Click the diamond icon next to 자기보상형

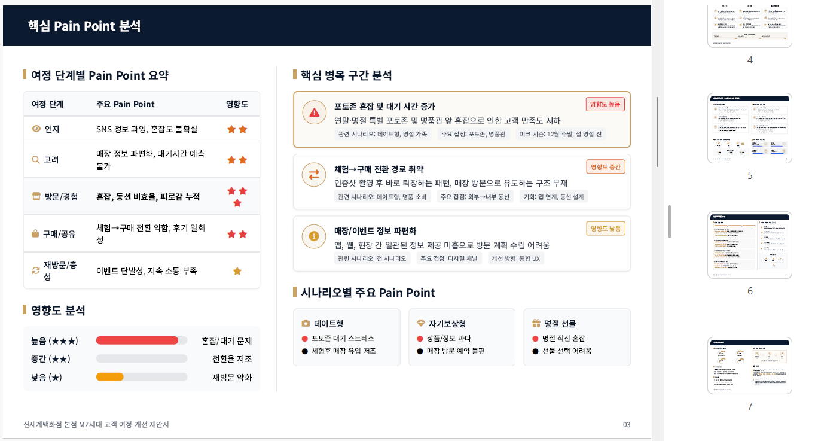(421, 323)
